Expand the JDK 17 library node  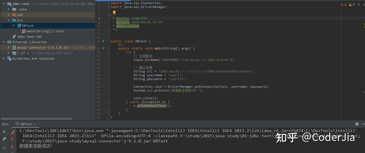point(8,53)
